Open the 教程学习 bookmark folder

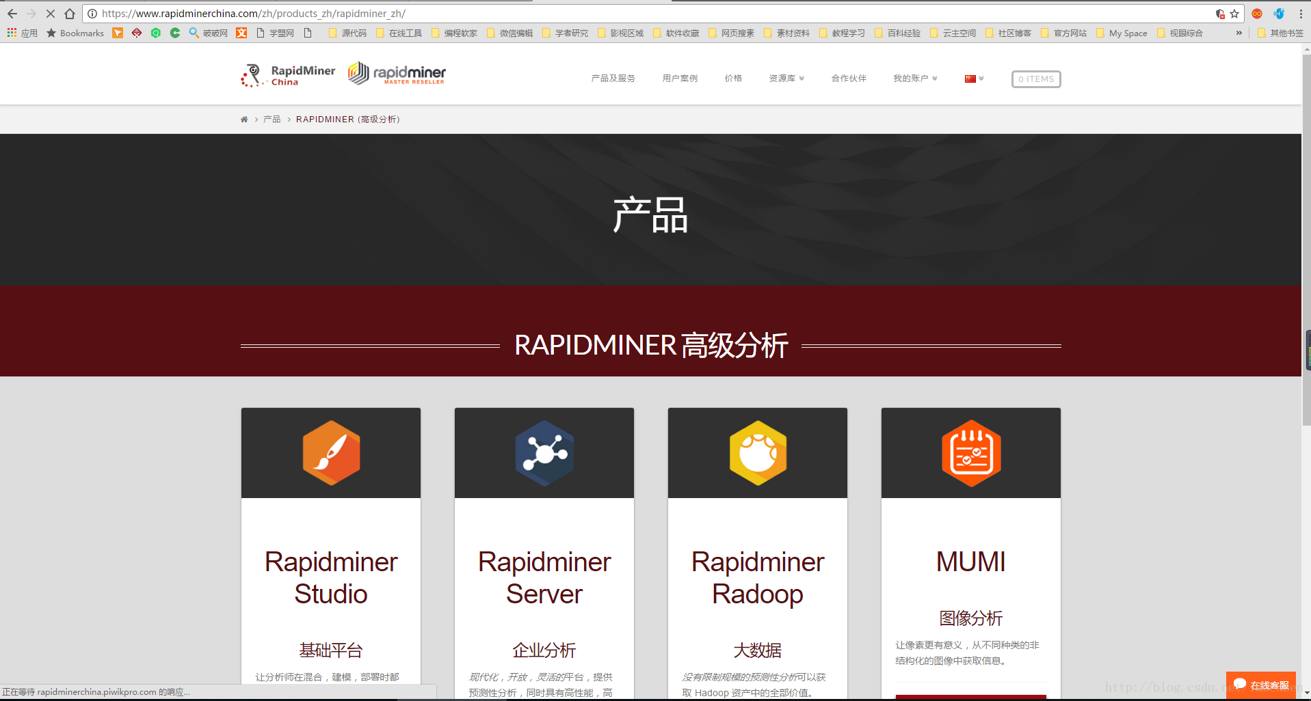842,33
